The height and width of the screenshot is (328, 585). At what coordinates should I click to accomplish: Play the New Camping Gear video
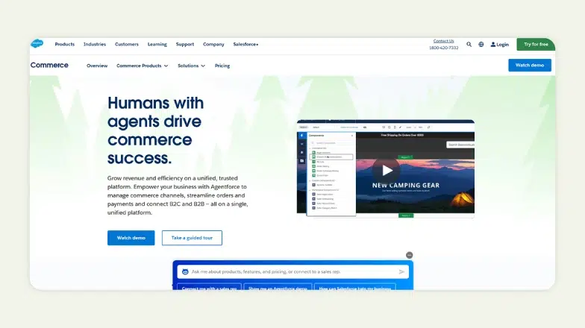[x=386, y=169]
